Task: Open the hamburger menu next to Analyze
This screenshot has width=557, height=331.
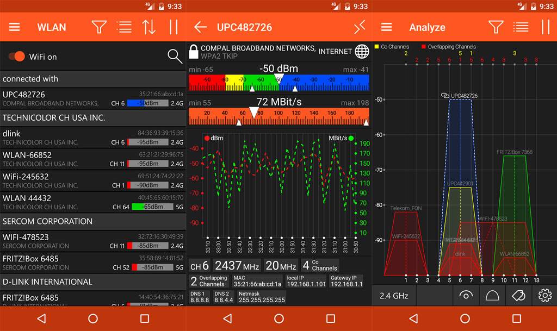Action: 387,27
